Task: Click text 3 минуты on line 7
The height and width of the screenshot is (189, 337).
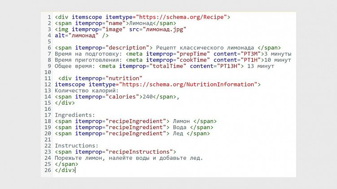Action: tap(278, 54)
